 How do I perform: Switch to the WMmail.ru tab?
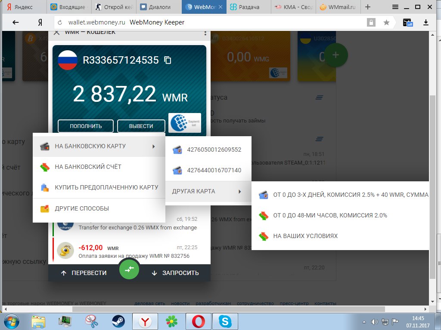(339, 7)
